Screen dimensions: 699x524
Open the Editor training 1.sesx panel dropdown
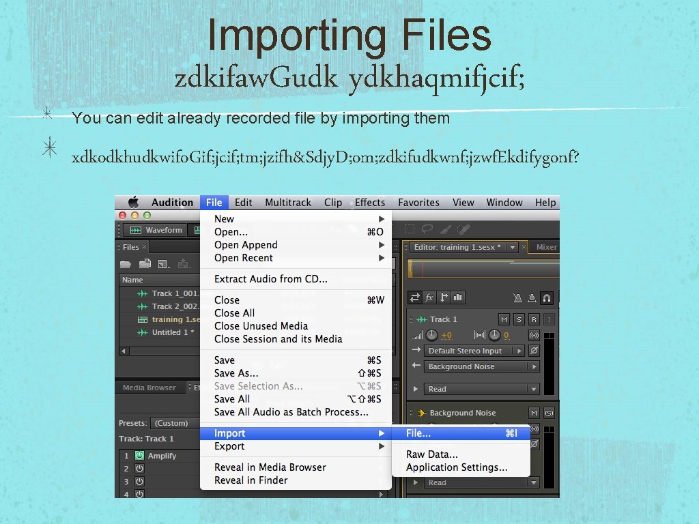pos(513,247)
